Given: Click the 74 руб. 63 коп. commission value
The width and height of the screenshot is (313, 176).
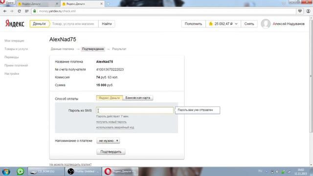Looking at the screenshot, I should click(107, 77).
